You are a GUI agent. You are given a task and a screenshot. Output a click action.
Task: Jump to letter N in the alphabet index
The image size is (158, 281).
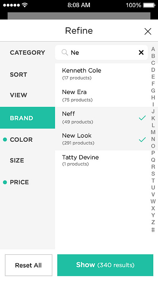click(x=153, y=139)
